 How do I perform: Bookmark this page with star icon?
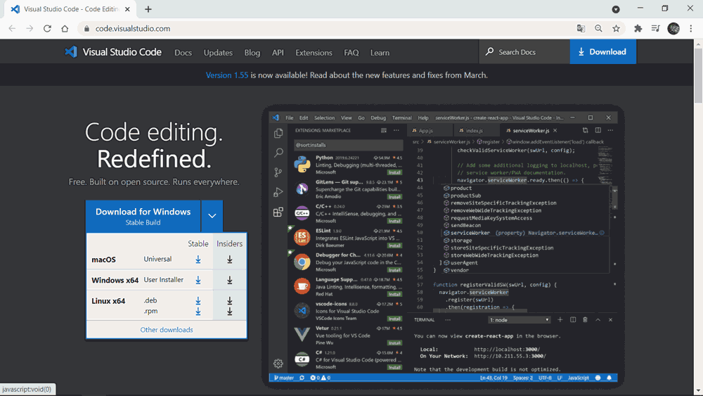click(616, 28)
